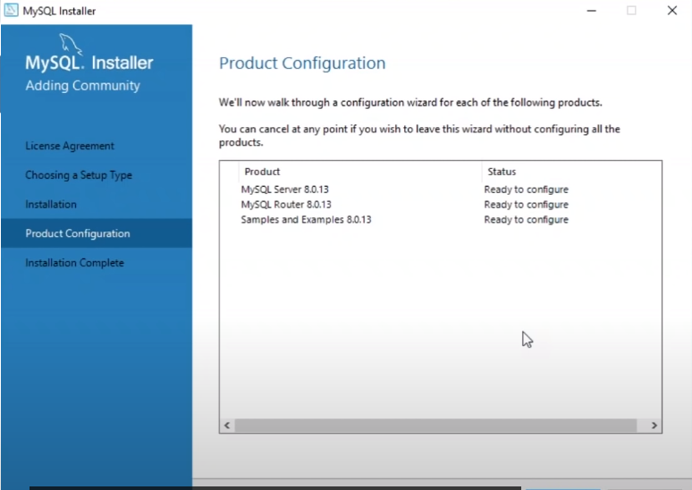692x490 pixels.
Task: Click the MySQL Installer title bar icon
Action: (10, 11)
